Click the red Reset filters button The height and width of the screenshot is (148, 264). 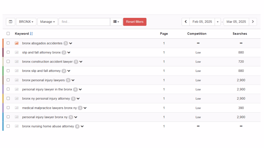[x=135, y=22]
